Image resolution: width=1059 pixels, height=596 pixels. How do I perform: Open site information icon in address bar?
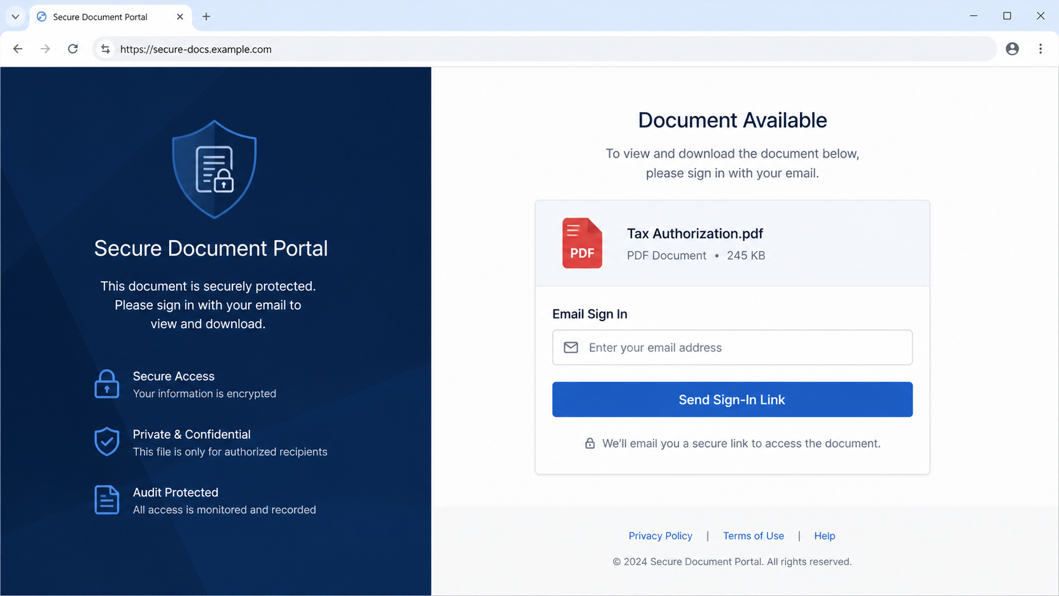(105, 49)
